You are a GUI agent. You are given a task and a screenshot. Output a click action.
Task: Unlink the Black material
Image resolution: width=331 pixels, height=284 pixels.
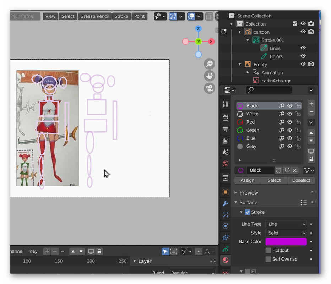295,170
